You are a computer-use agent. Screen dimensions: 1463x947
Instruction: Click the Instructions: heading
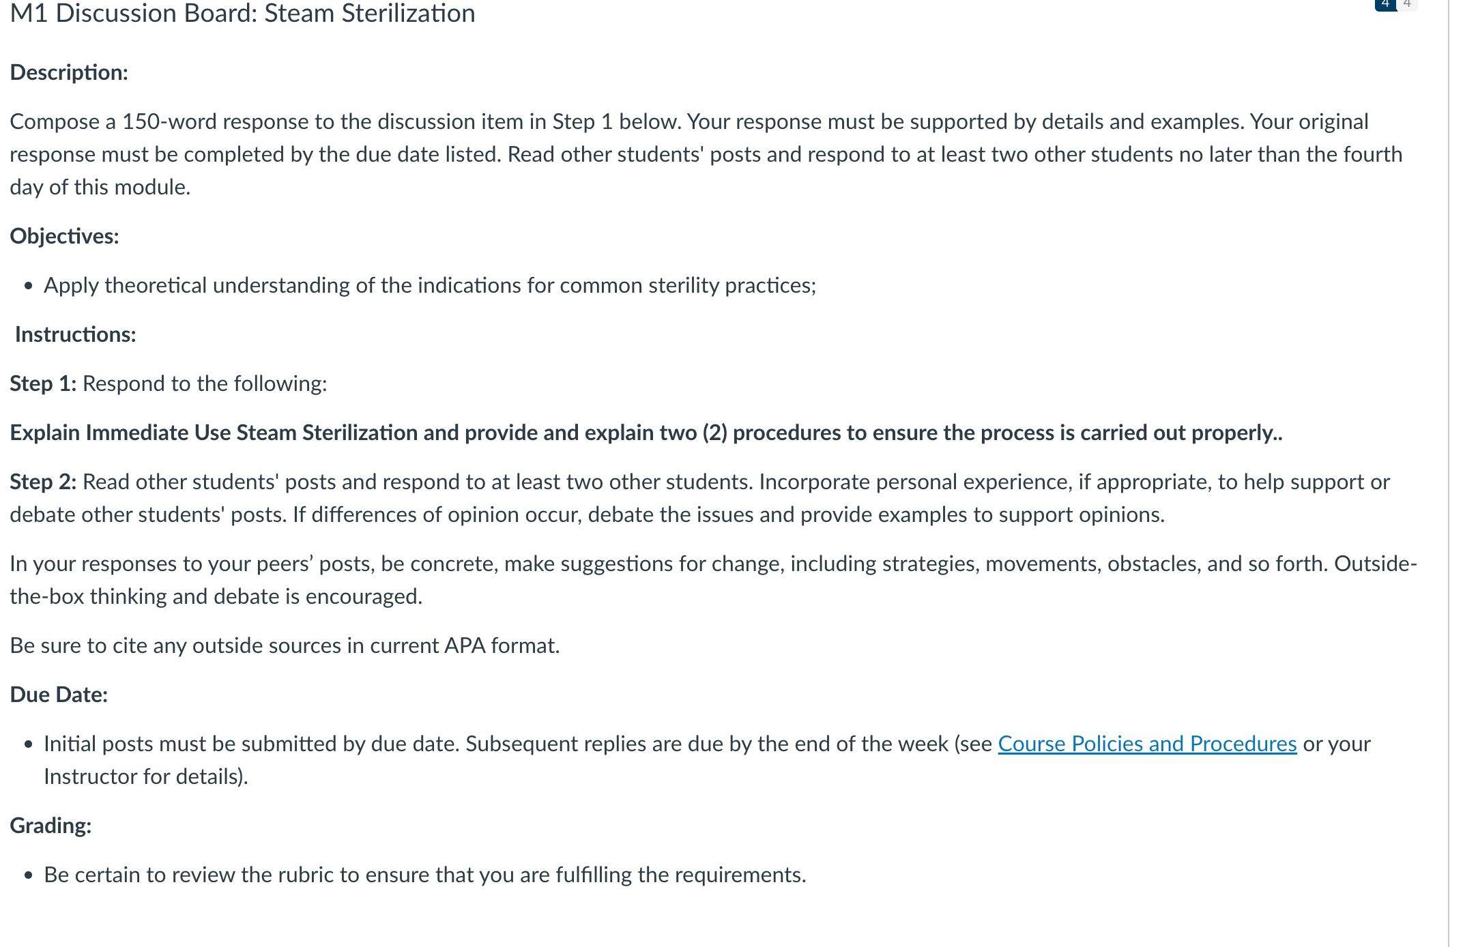(76, 334)
